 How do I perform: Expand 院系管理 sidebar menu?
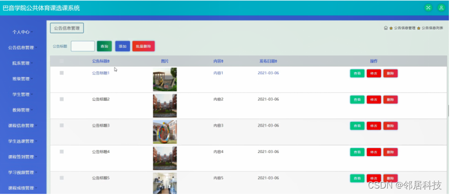tap(22, 63)
